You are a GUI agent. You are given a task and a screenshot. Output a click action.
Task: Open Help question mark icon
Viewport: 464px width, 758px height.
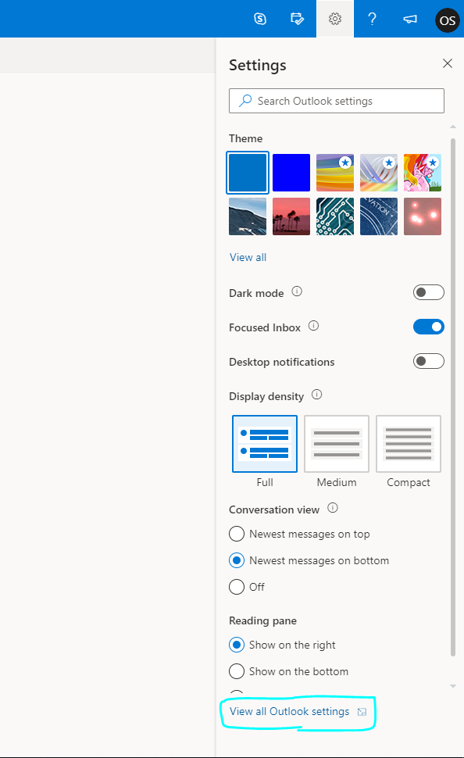[x=372, y=19]
